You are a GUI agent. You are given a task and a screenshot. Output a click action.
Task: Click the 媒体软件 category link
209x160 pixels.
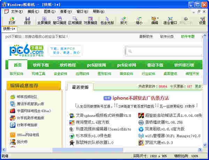126,74
